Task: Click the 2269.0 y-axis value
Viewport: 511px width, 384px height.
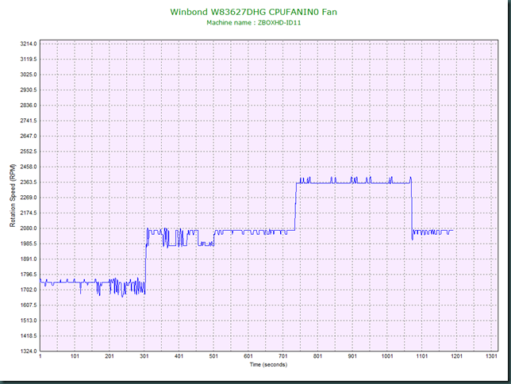Action: (x=29, y=198)
